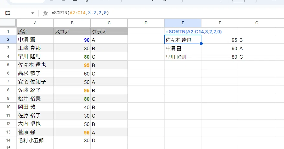284x149 pixels.
Task: Select column G header
Action: [x=257, y=23]
